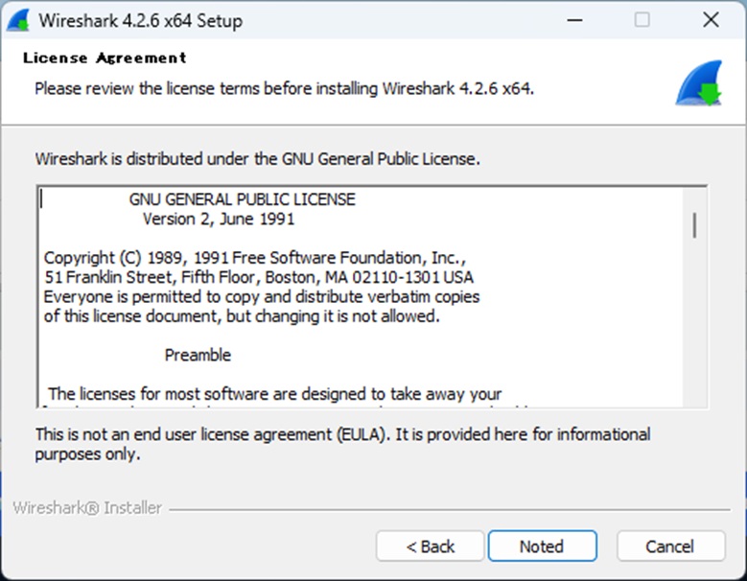Click the Preamble heading in license text
The width and height of the screenshot is (747, 581).
pos(198,355)
